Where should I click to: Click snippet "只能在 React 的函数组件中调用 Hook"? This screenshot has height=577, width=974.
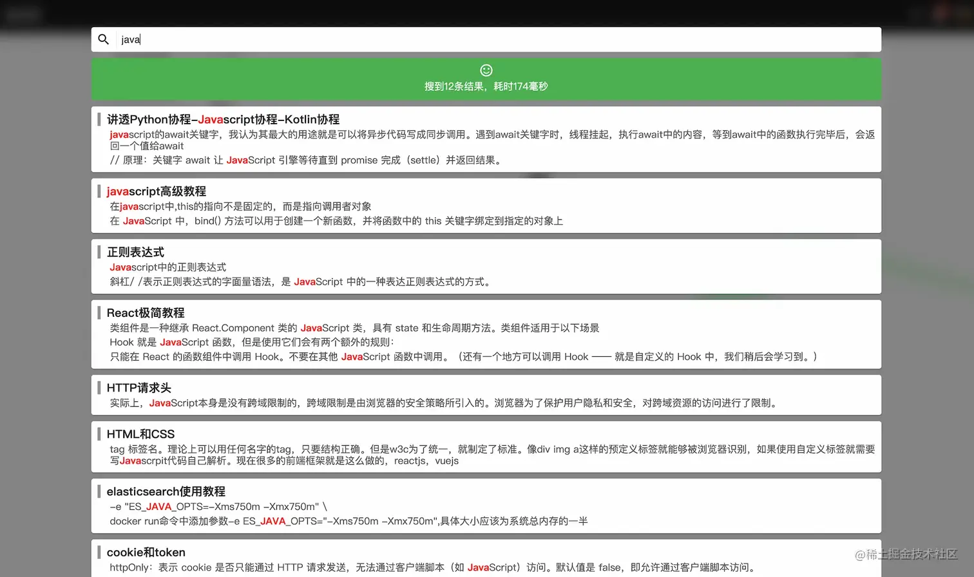pos(464,357)
